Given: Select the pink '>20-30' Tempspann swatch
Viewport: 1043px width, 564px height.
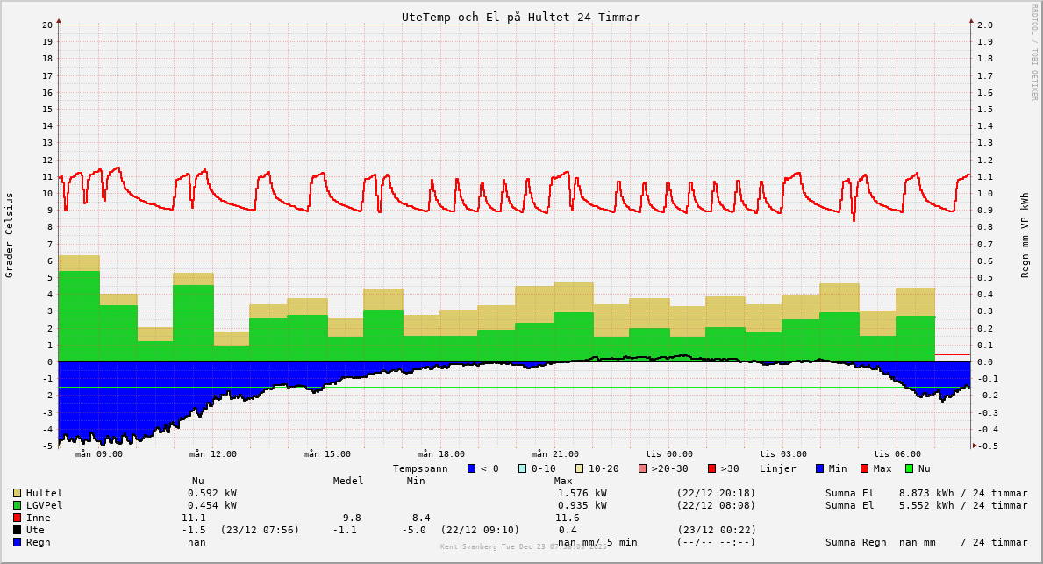Looking at the screenshot, I should tap(643, 468).
